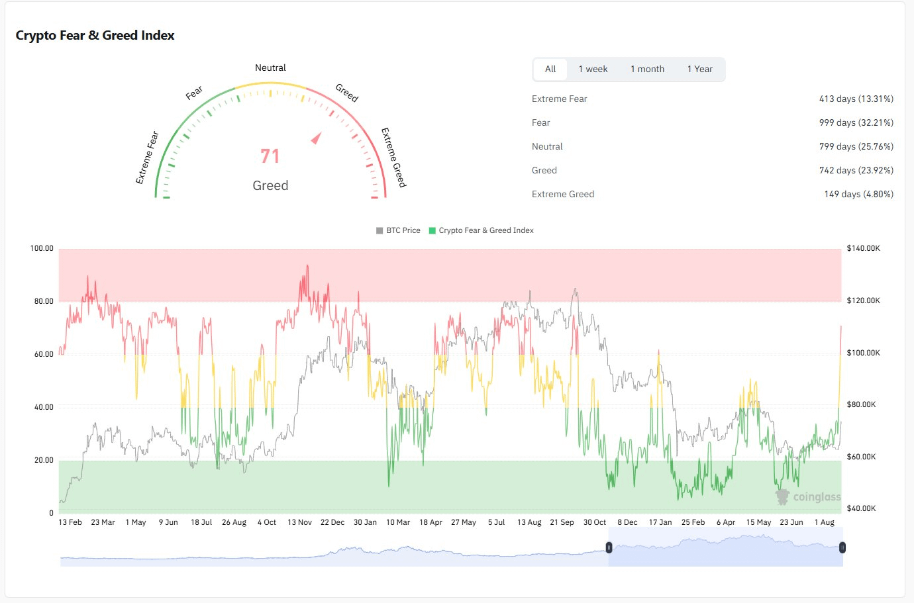This screenshot has height=603, width=914.
Task: Click the 25 Feb date label
Action: (693, 522)
